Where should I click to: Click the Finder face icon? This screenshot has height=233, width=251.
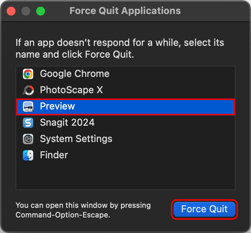(x=28, y=155)
